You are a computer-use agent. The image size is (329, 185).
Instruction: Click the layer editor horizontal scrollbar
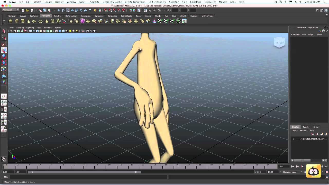pos(302,160)
